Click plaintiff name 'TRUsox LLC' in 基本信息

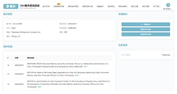click(16, 36)
